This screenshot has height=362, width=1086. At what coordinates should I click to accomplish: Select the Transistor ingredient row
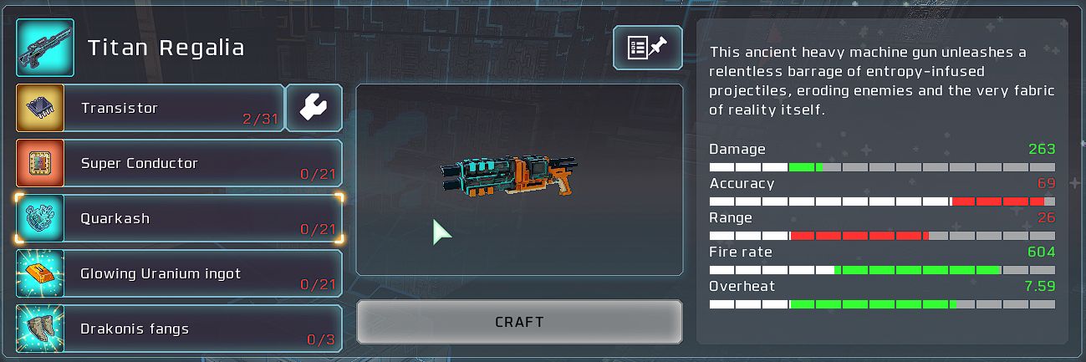coord(150,108)
